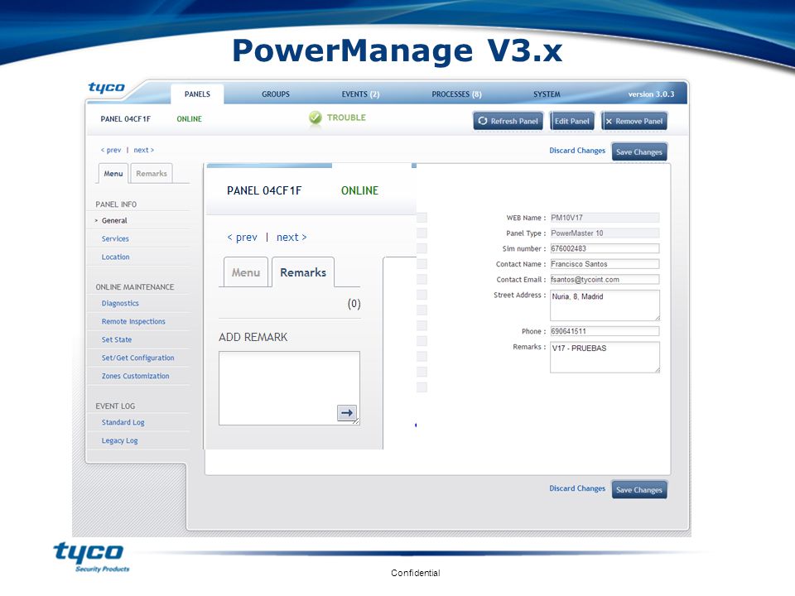
Task: Click the Edit Panel button
Action: click(x=572, y=121)
